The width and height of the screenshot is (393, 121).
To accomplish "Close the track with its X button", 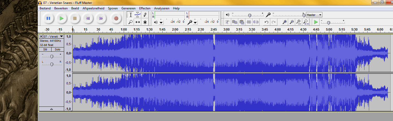I will coord(41,37).
